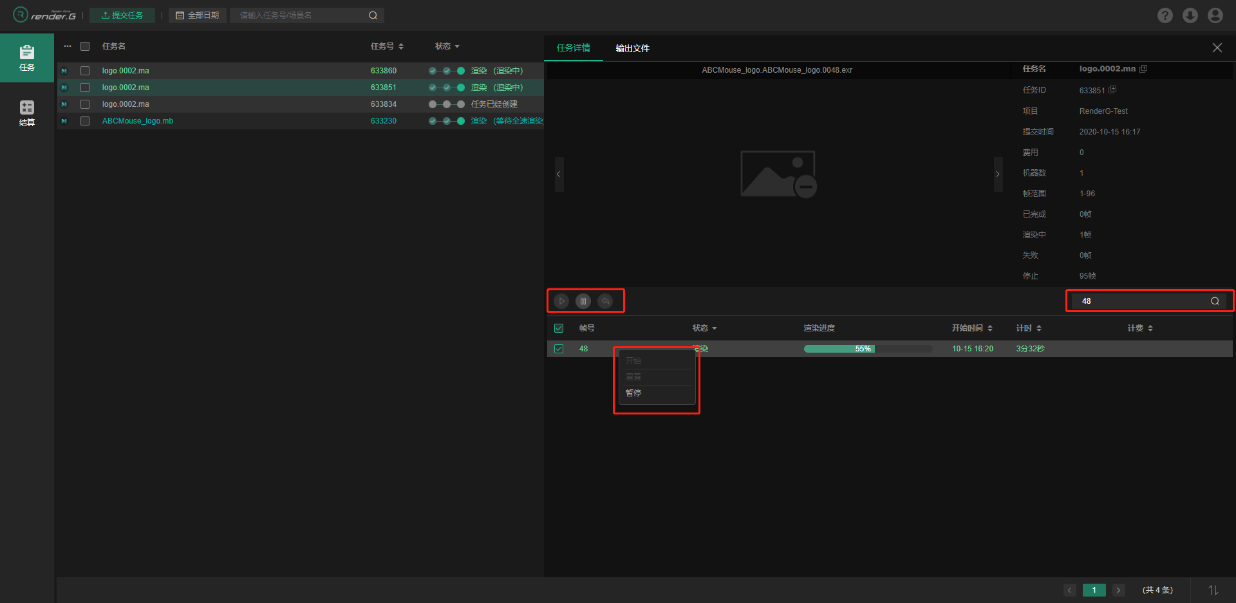Show next preview image arrow

coord(998,174)
